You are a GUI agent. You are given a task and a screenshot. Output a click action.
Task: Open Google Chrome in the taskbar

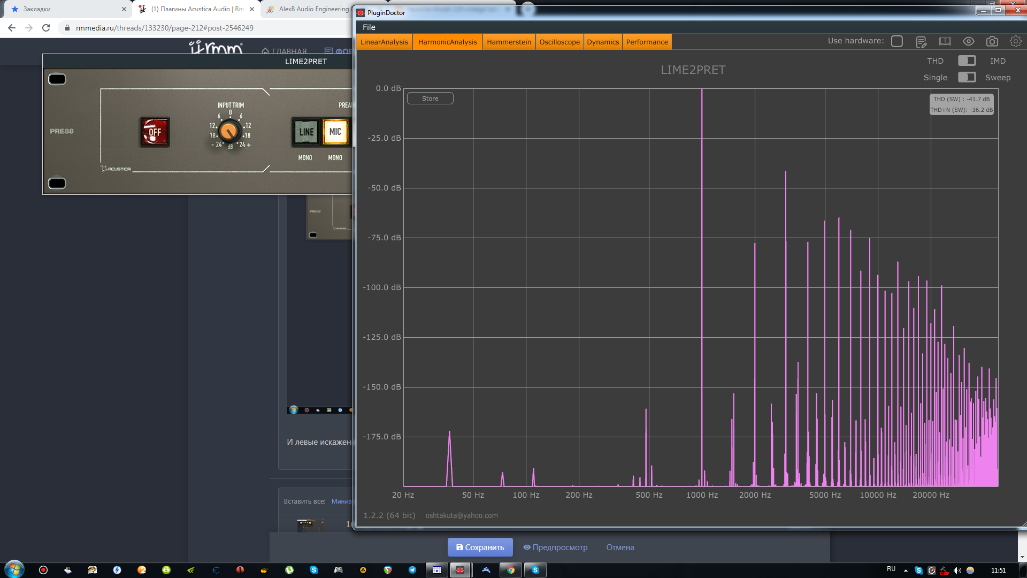(511, 570)
